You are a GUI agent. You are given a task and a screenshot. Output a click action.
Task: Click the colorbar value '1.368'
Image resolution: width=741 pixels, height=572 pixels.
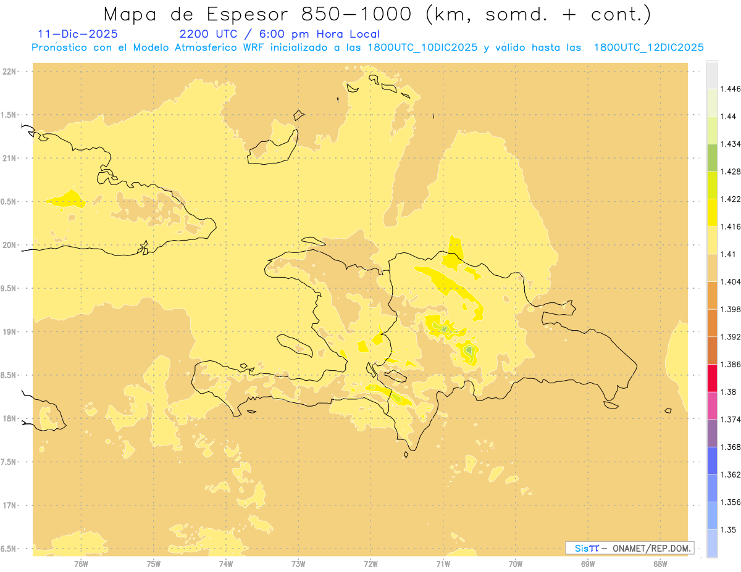click(731, 447)
